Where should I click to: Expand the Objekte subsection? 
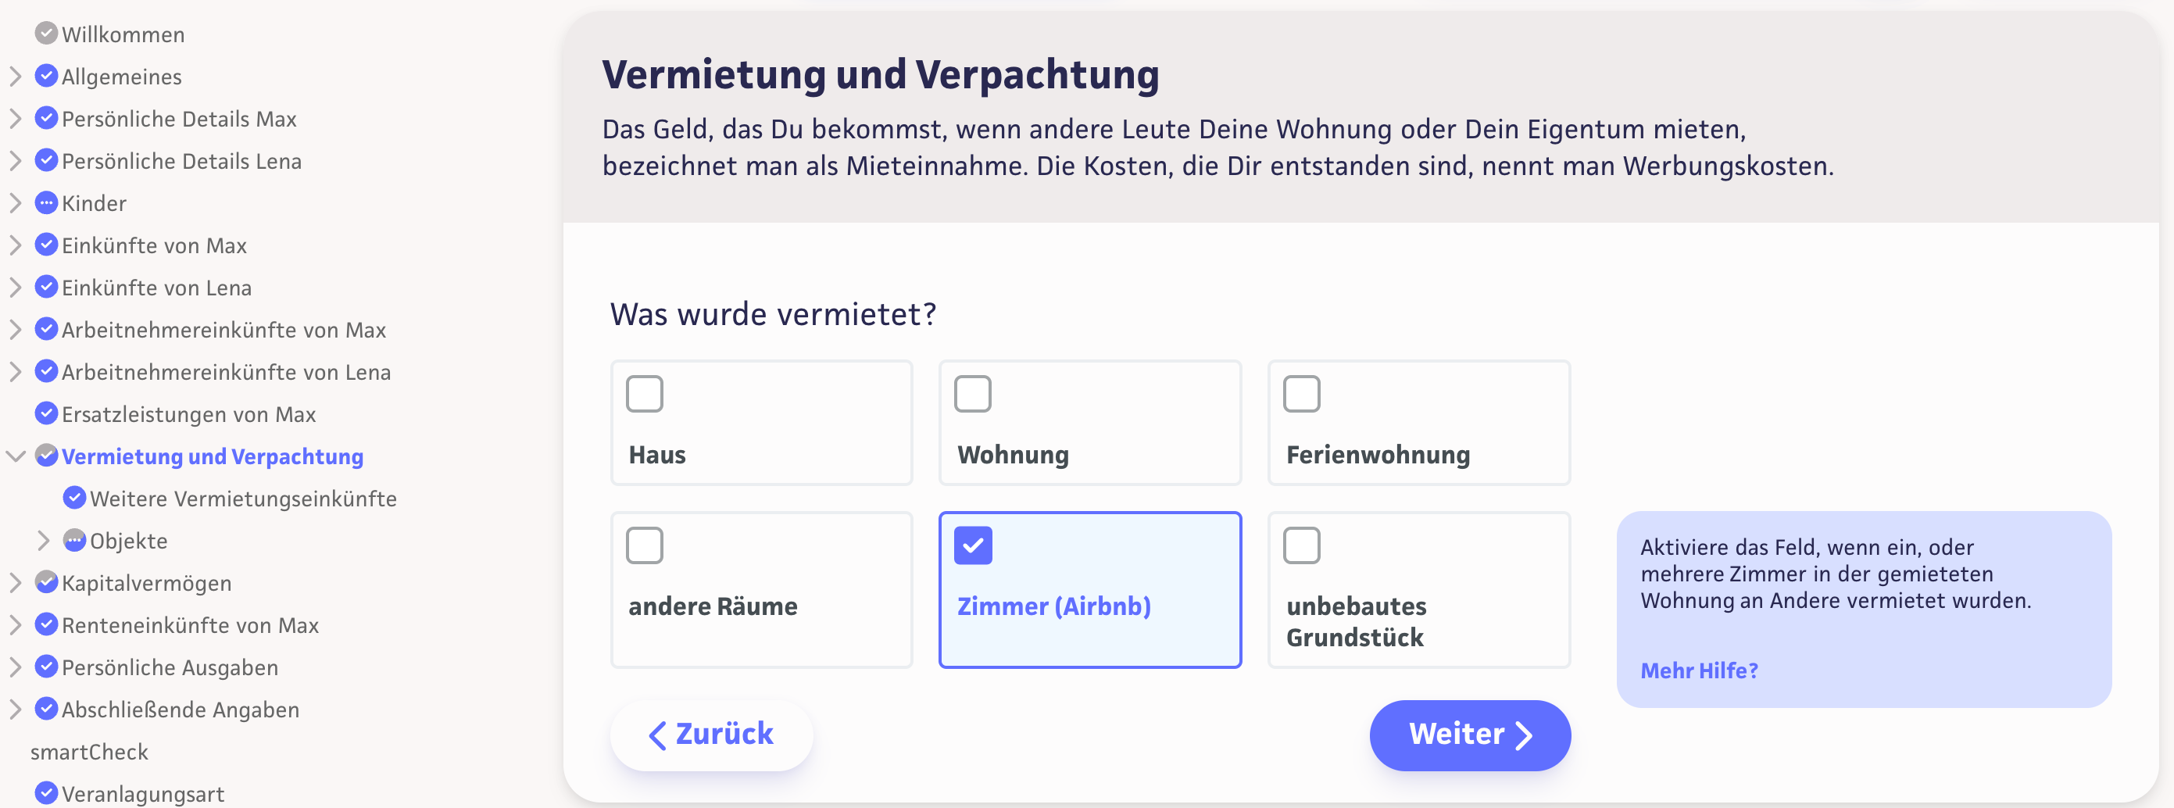tap(43, 540)
